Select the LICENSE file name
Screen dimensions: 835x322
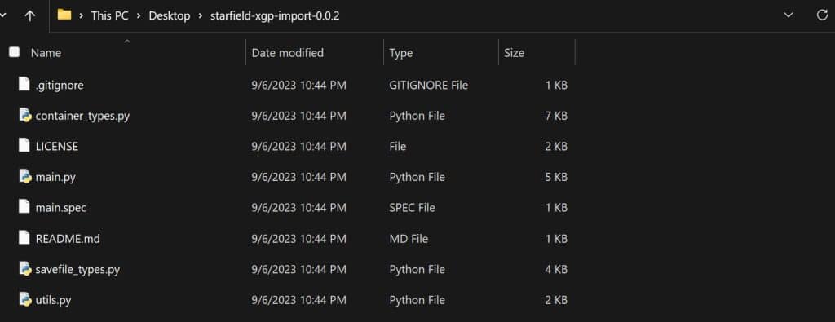click(56, 147)
